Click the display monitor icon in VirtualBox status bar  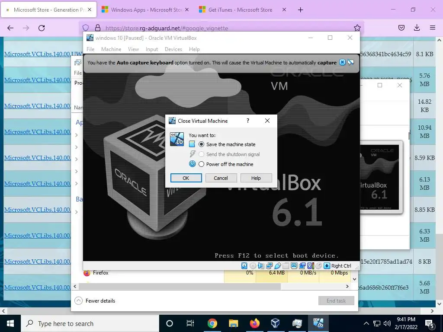tap(294, 266)
